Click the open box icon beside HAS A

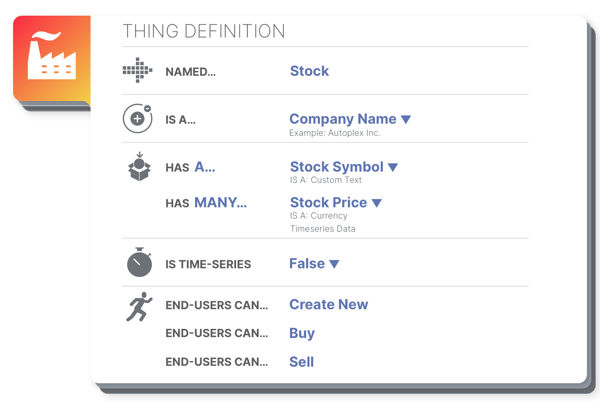click(x=139, y=166)
